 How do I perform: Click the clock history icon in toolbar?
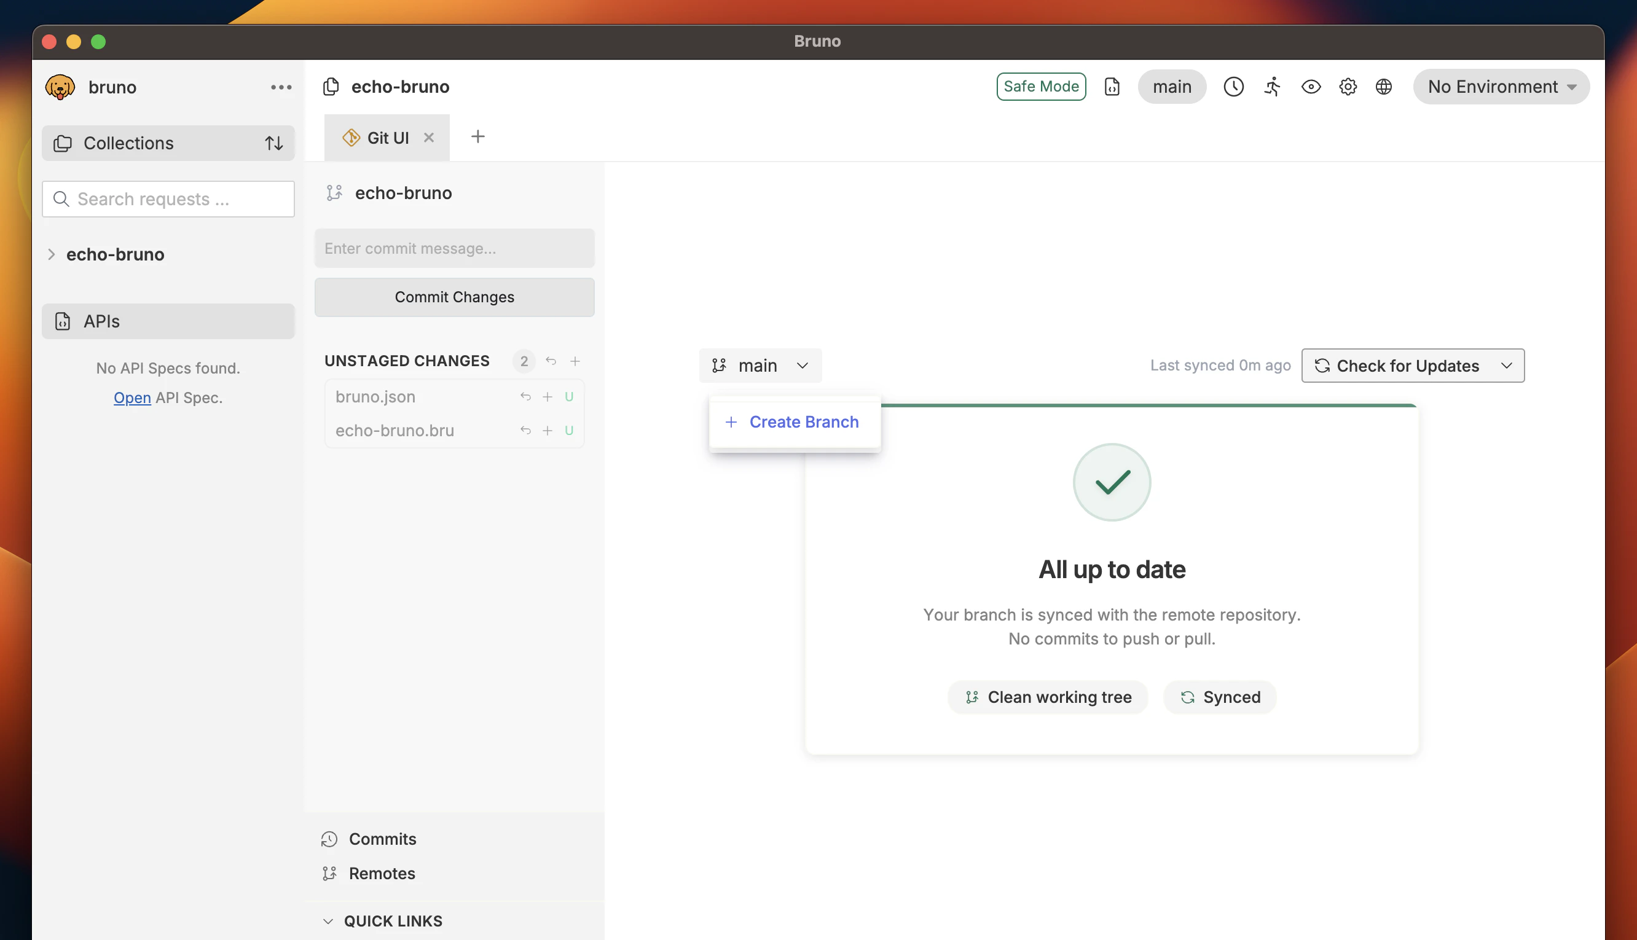(1233, 87)
